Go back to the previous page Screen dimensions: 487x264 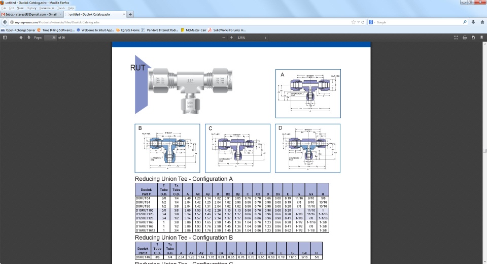[5, 22]
